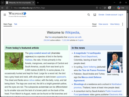Click the English language link
129x97 pixels.
(80, 40)
